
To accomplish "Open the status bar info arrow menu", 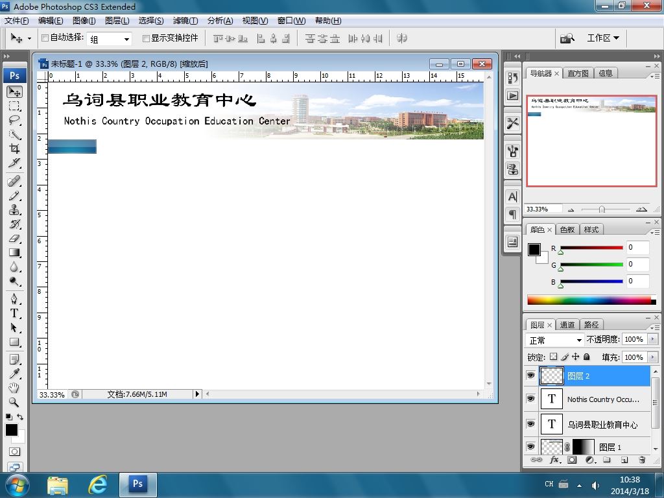I will pyautogui.click(x=197, y=394).
